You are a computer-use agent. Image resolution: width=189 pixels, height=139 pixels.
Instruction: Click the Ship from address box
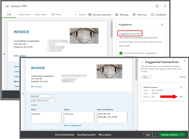point(112,117)
